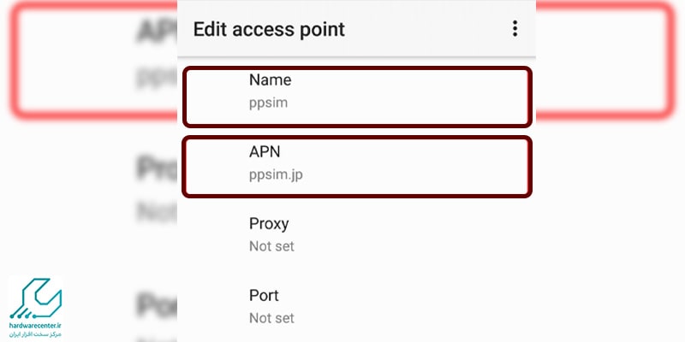The height and width of the screenshot is (342, 685).
Task: Open the APN setting entry
Action: pyautogui.click(x=357, y=167)
